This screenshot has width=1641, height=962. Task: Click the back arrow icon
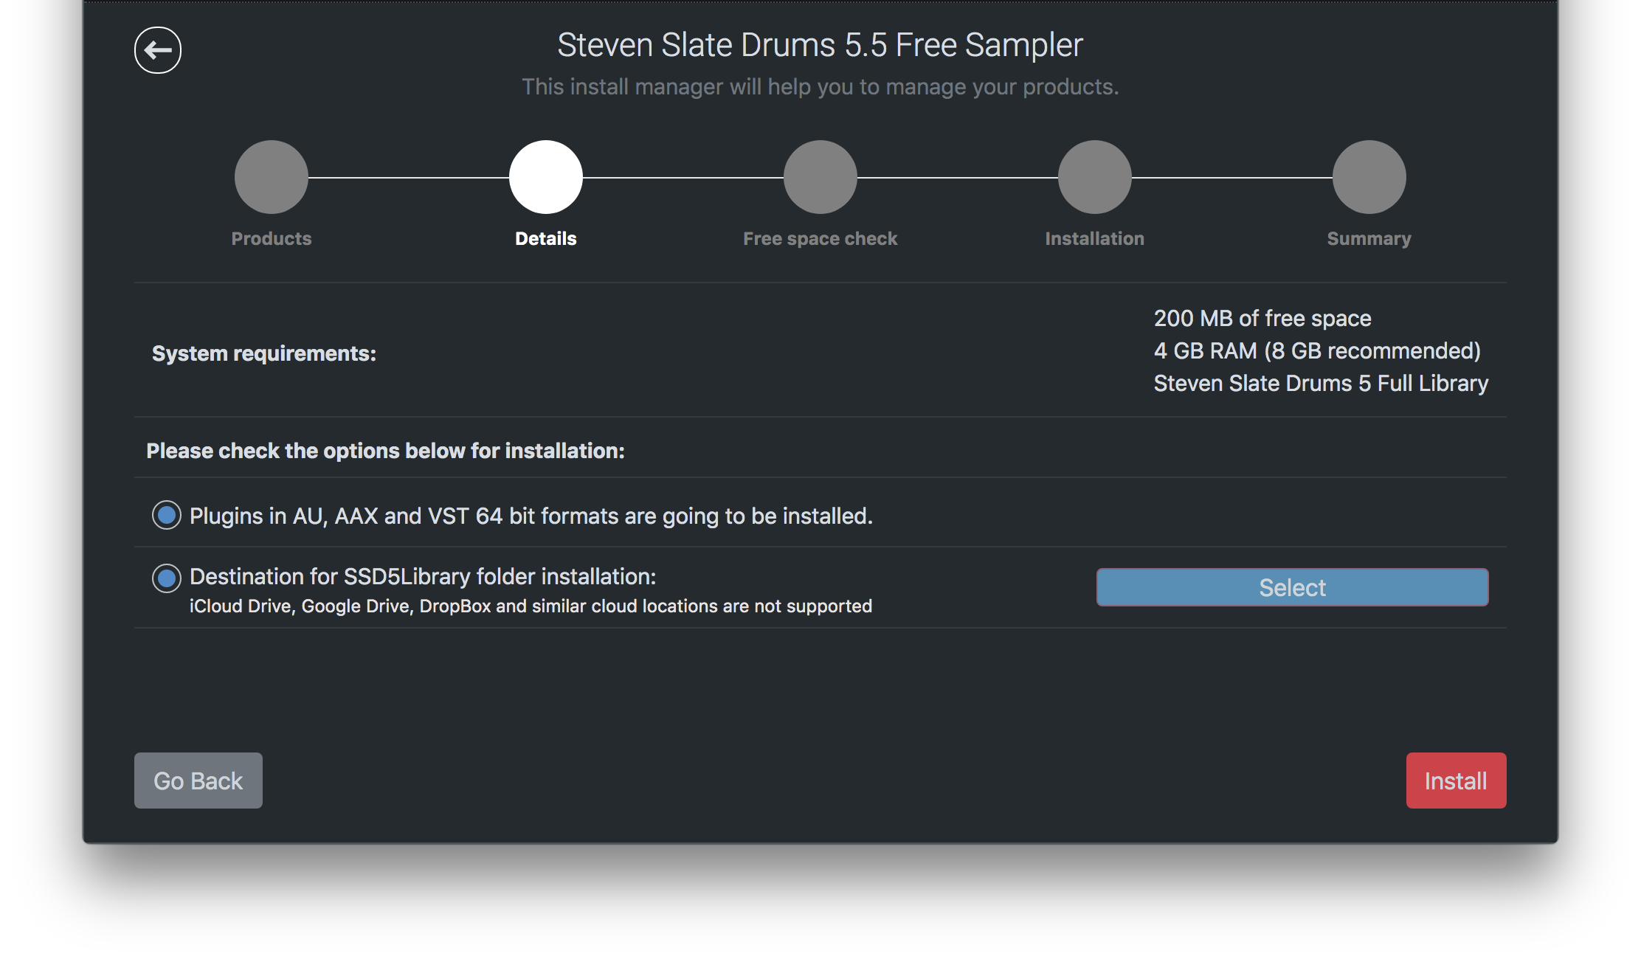(x=158, y=50)
